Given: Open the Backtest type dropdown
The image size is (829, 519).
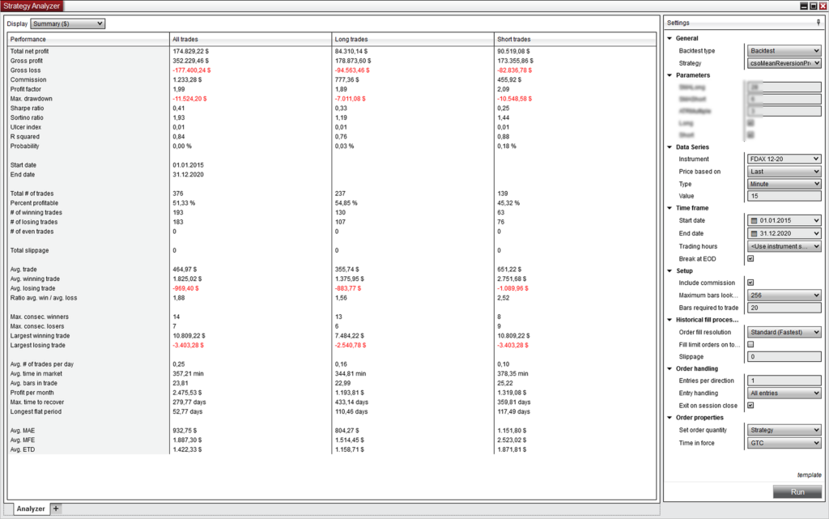Looking at the screenshot, I should point(784,51).
